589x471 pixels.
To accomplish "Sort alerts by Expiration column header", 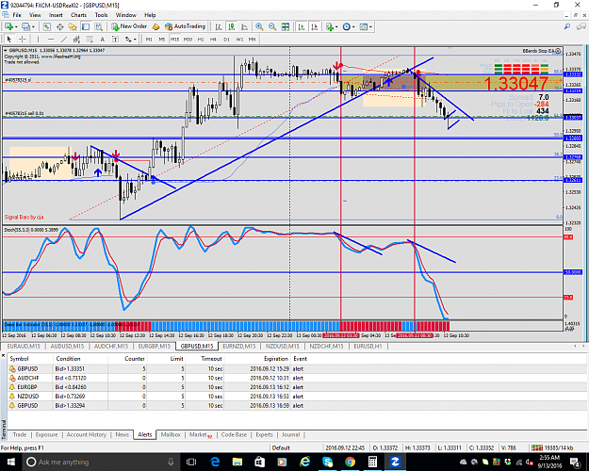I will [276, 359].
